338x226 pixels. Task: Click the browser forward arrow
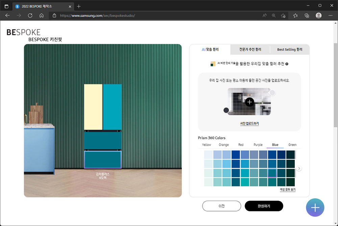click(x=19, y=16)
